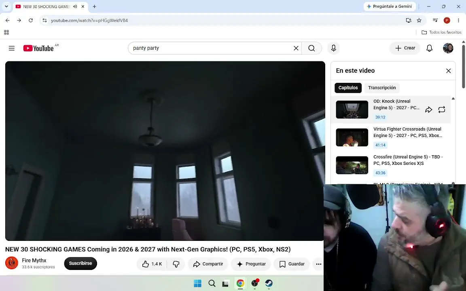
Task: Open the Chrome three-dot menu
Action: (459, 21)
